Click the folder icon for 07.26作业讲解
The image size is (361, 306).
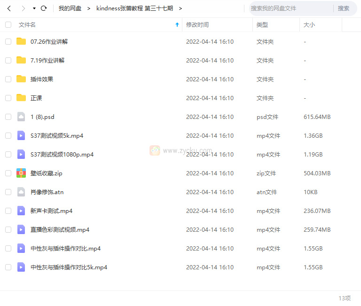click(x=21, y=41)
